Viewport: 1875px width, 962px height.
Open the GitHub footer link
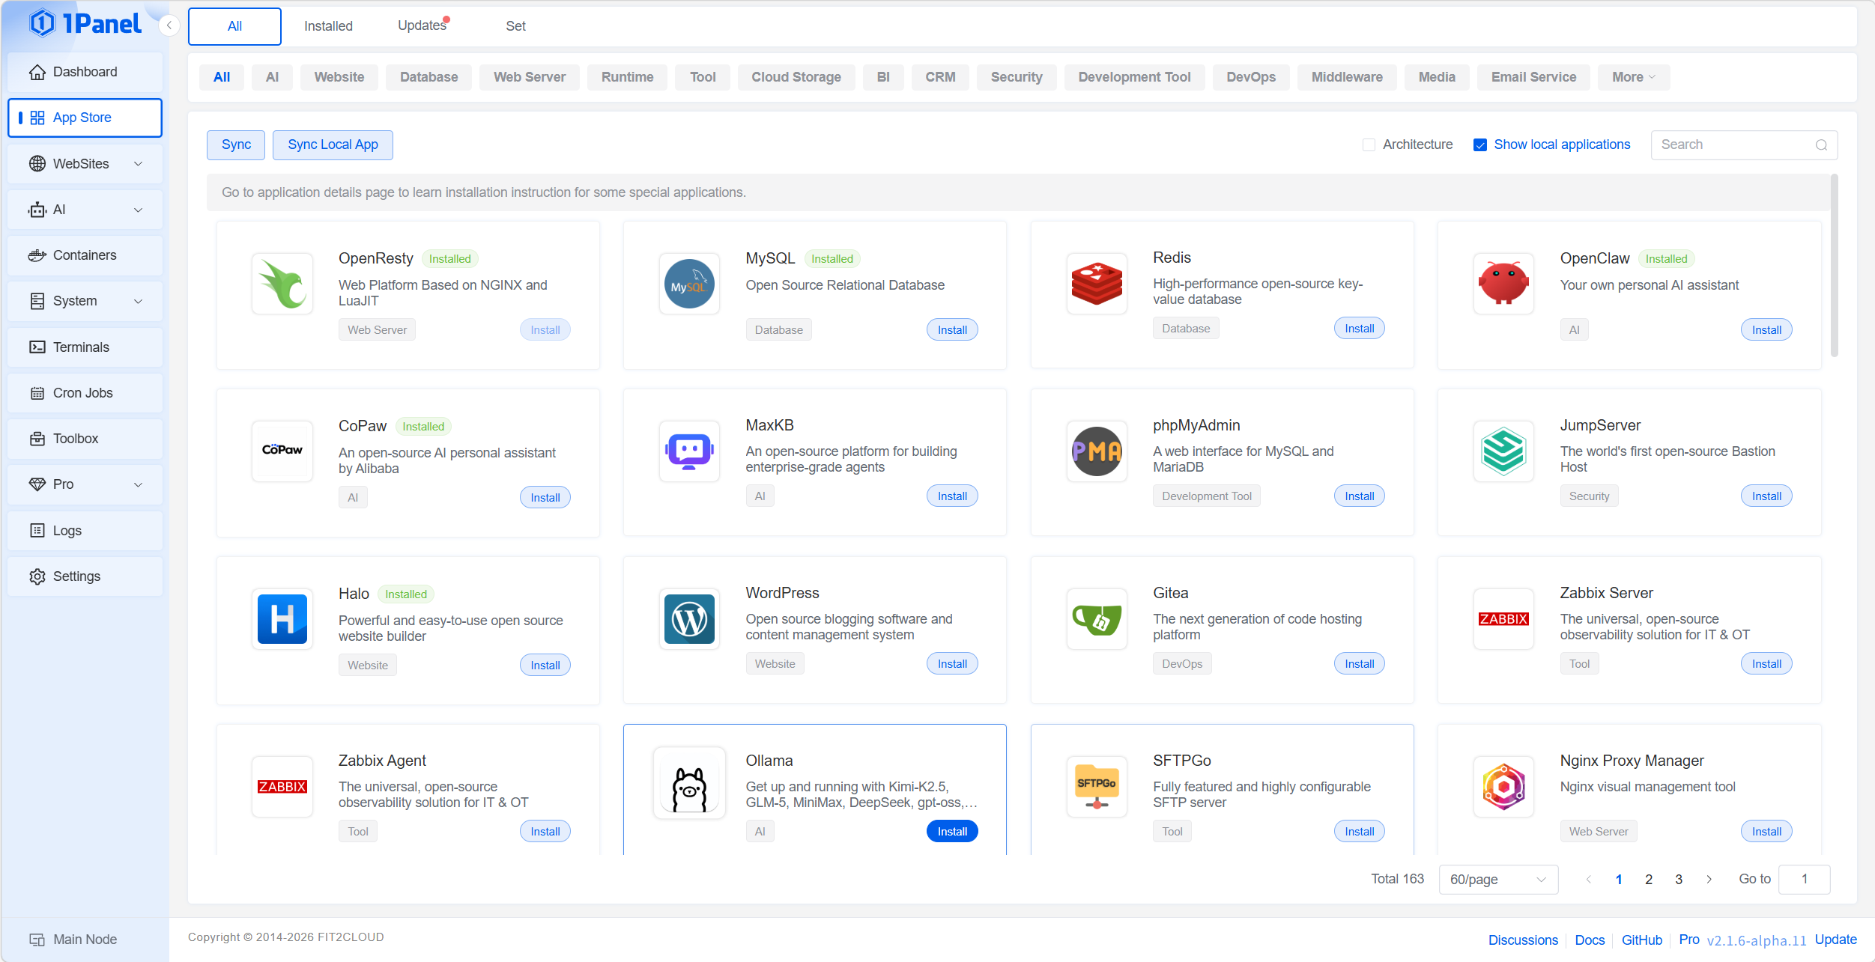tap(1641, 940)
